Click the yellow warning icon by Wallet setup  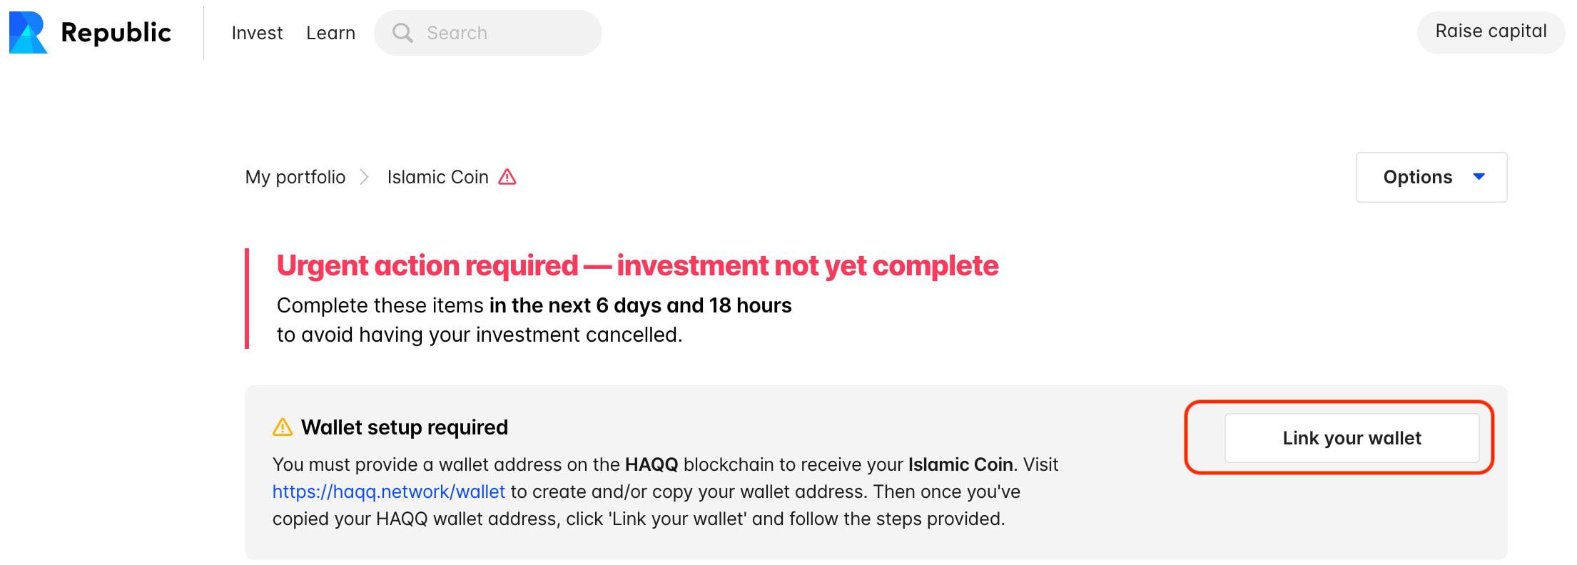tap(283, 427)
